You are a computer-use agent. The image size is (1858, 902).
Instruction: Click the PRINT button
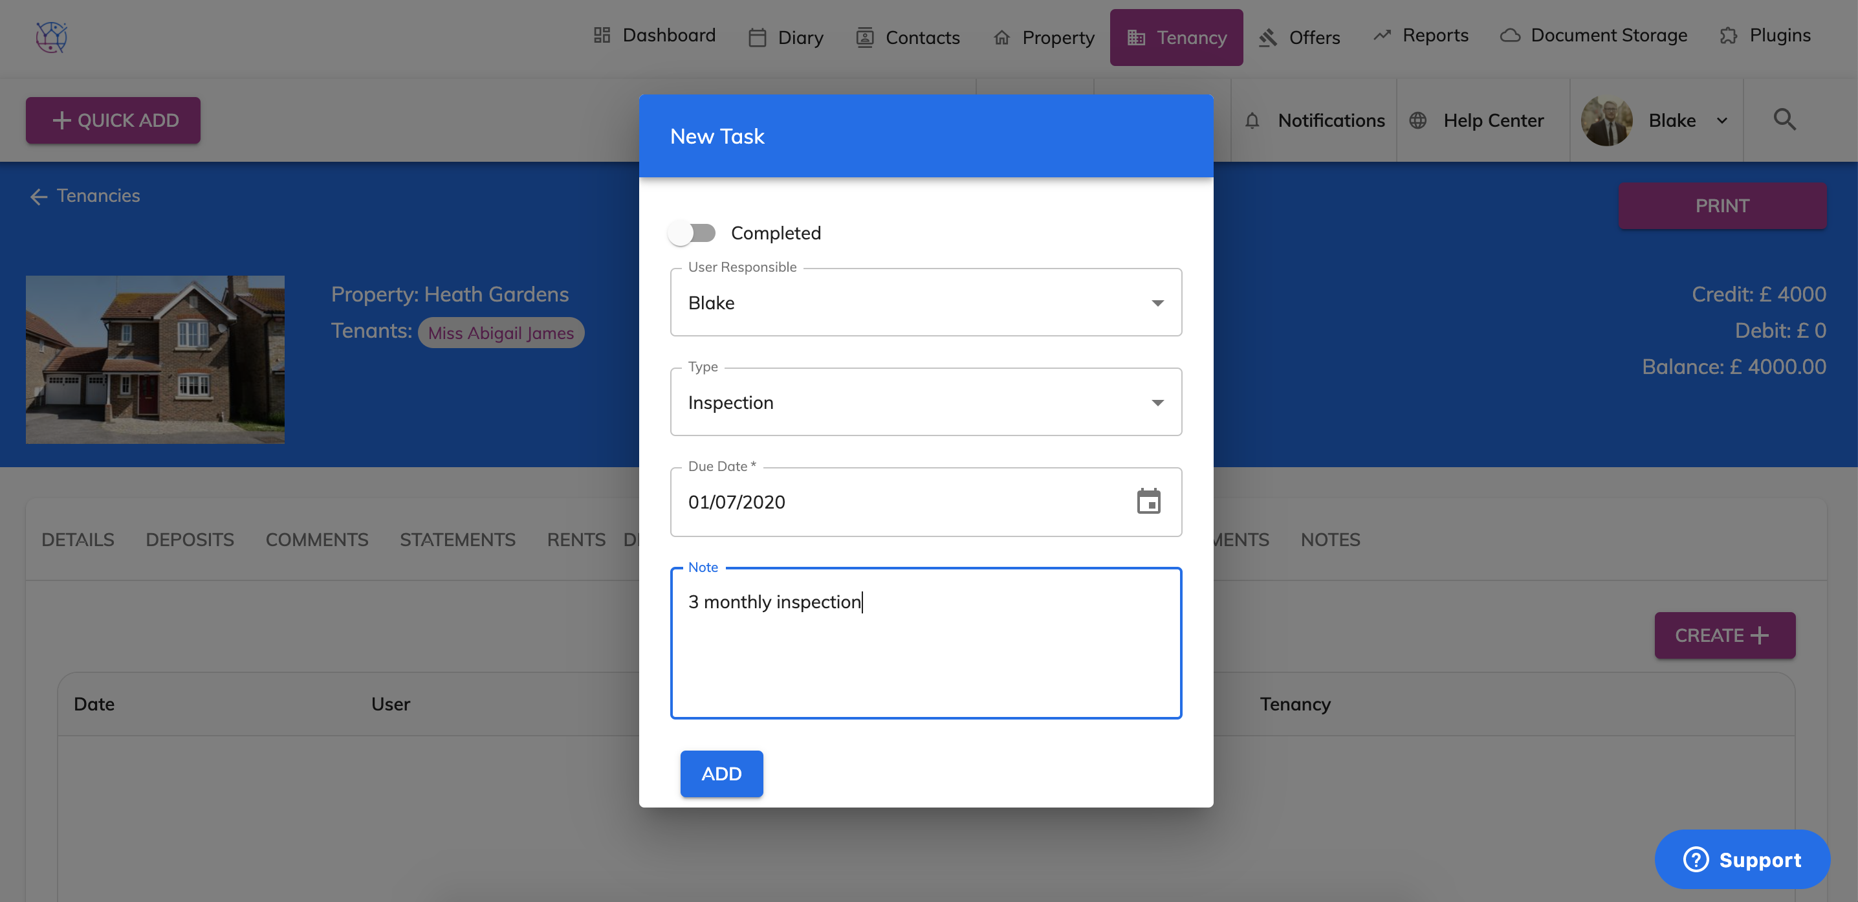point(1721,206)
